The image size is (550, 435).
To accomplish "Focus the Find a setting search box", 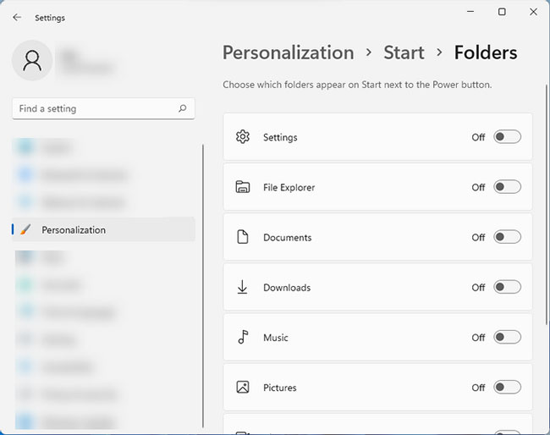I will click(x=93, y=109).
